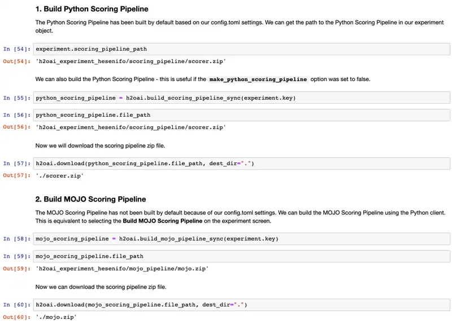The width and height of the screenshot is (452, 321).
Task: Click the mojo_pipeline/mojo.zip output path
Action: 122,269
